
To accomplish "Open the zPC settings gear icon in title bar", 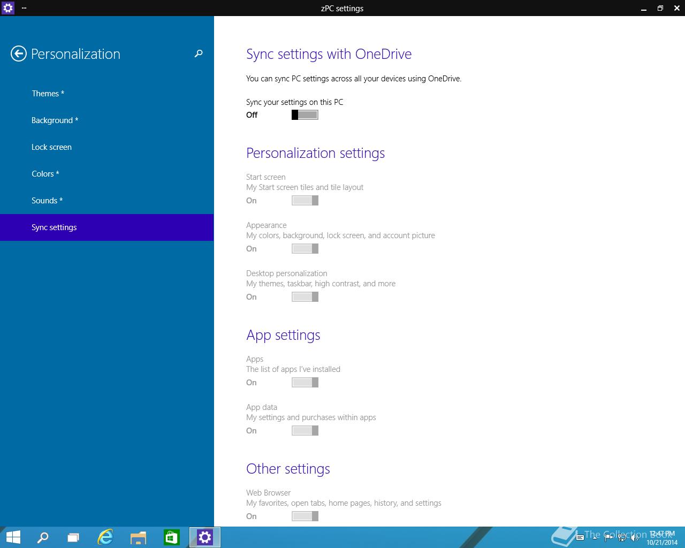I will pyautogui.click(x=8, y=8).
